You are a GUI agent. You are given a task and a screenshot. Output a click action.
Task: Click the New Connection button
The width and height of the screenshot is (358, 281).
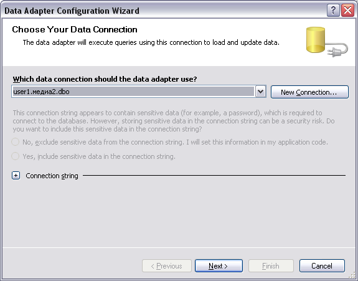coord(309,92)
